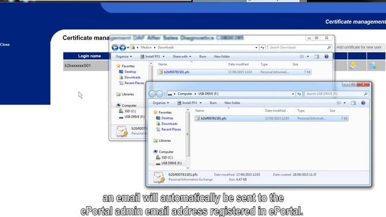Screen dimensions: 386x217
Task: Toggle preview pane in Downloads window
Action: point(317,57)
